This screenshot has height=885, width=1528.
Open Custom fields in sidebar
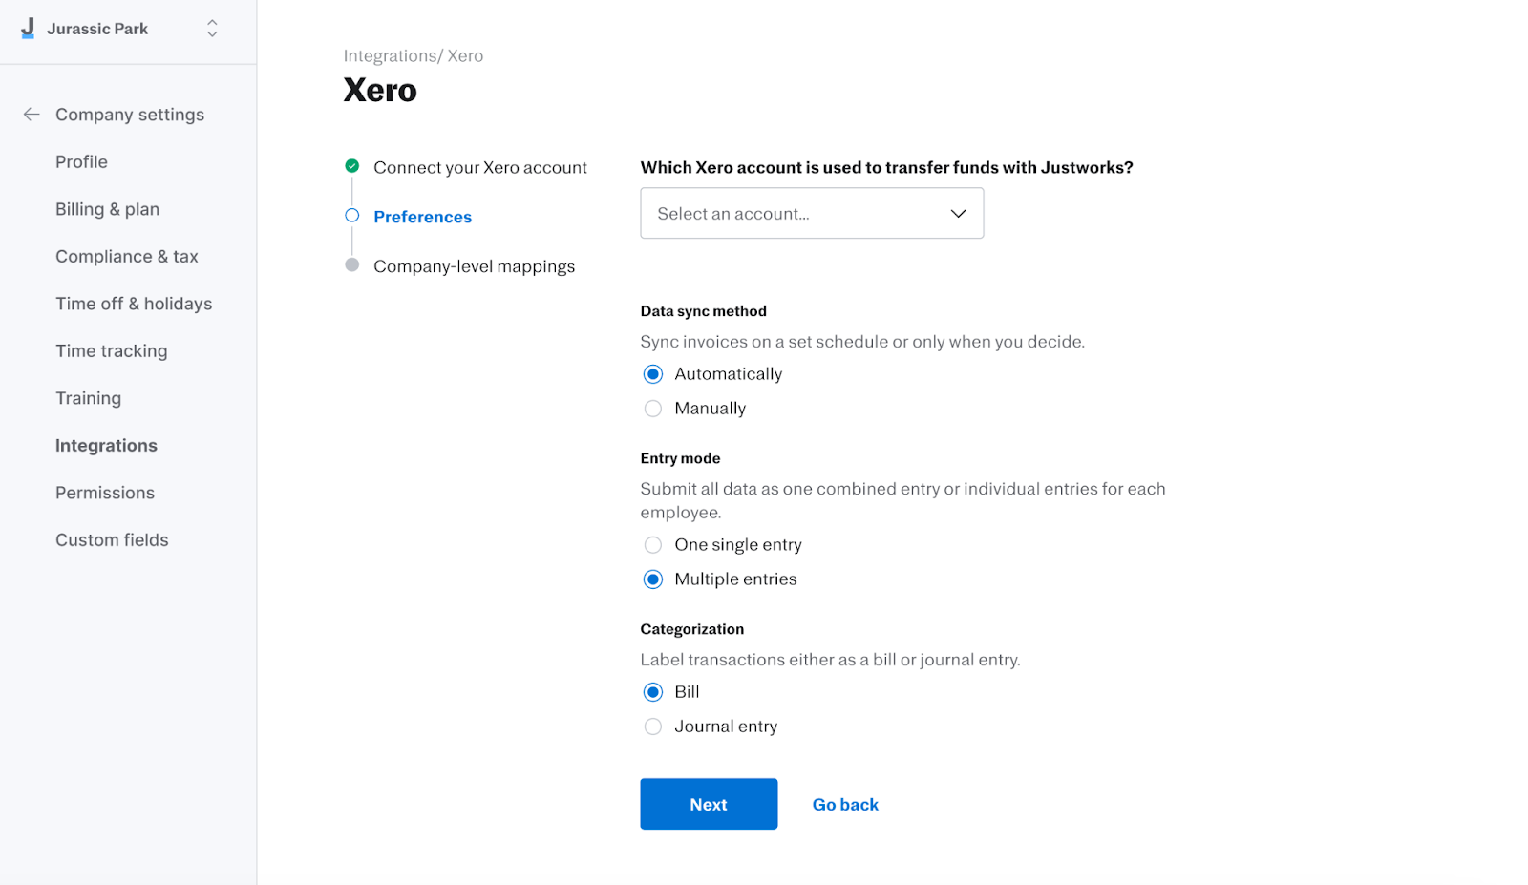click(112, 540)
